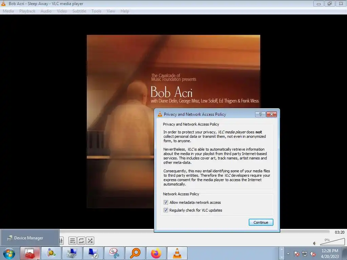Open the Snipping Tool taskbar icon
The width and height of the screenshot is (347, 260).
pos(114,253)
